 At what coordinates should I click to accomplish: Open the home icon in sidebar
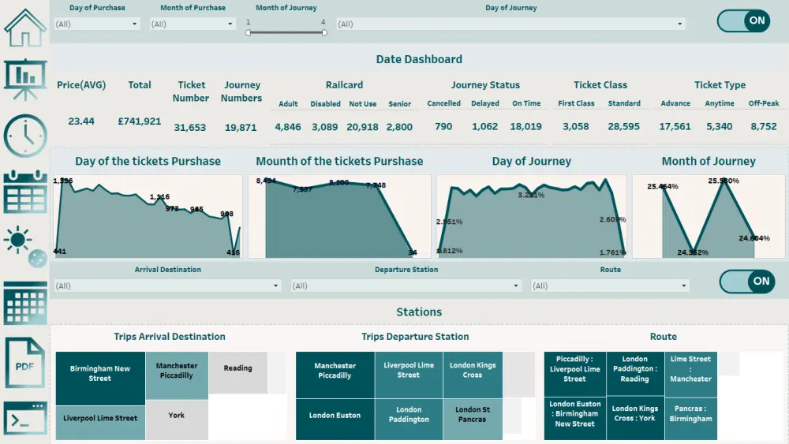click(25, 28)
